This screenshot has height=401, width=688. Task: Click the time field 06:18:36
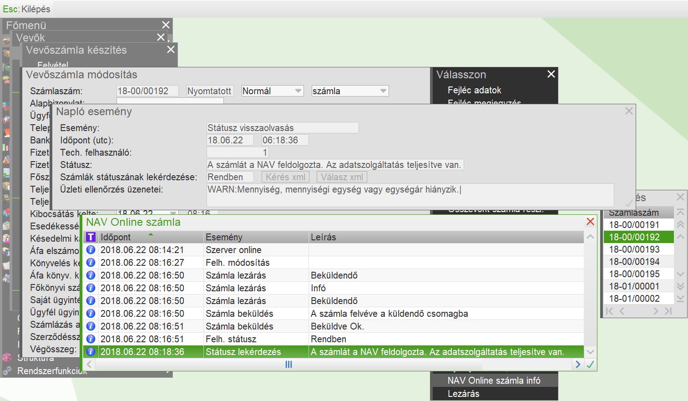[285, 140]
